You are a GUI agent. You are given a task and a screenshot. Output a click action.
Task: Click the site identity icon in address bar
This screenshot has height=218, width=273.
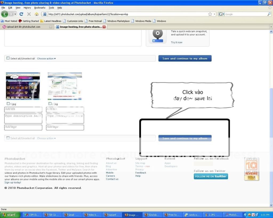pyautogui.click(x=45, y=14)
